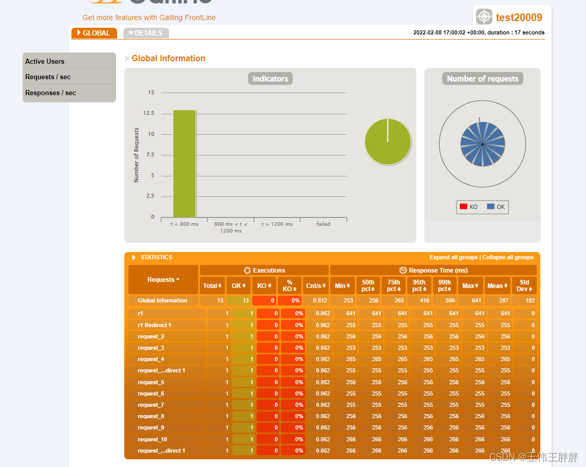
Task: Select the request_7 row
Action: click(x=332, y=405)
